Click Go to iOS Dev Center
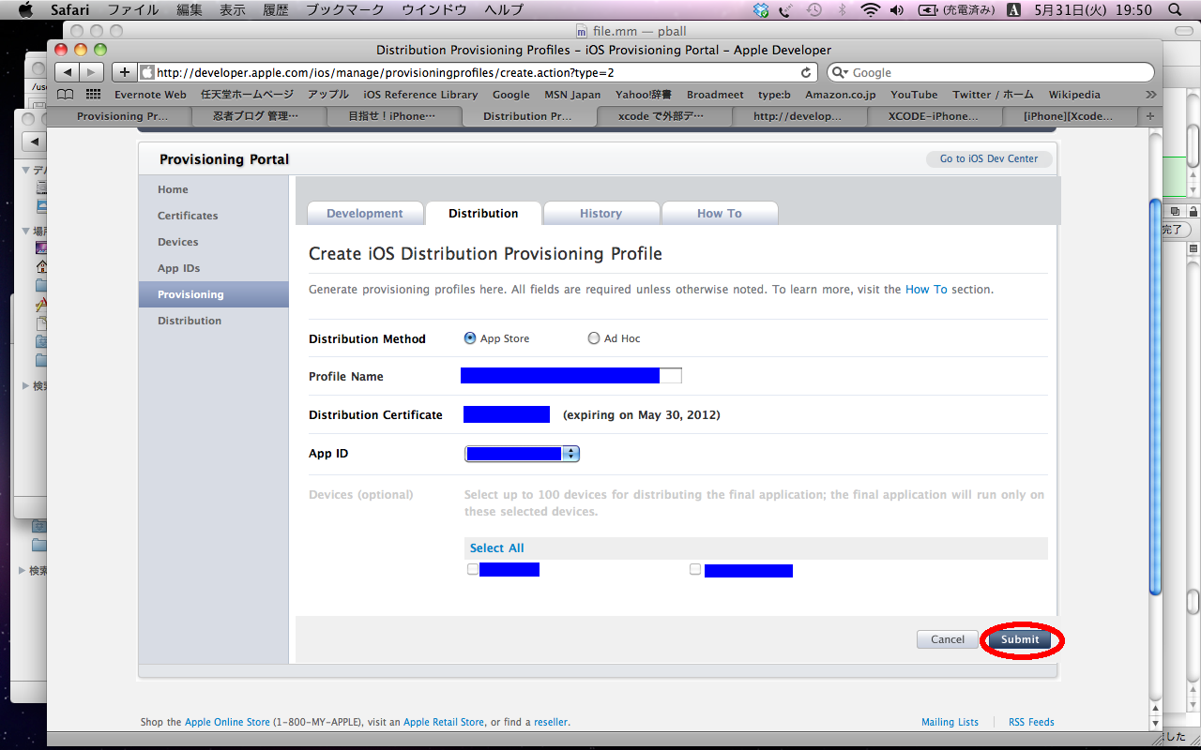The width and height of the screenshot is (1201, 750). click(x=989, y=159)
